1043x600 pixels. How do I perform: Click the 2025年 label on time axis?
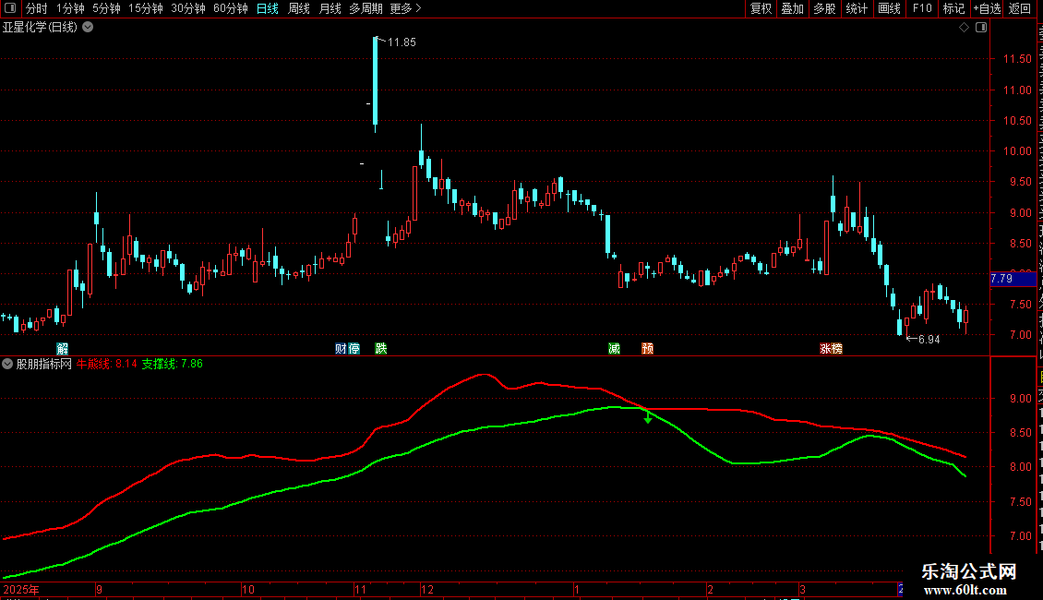click(21, 589)
